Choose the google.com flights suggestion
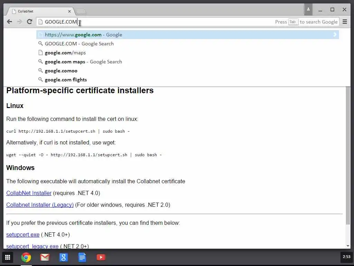Image resolution: width=354 pixels, height=266 pixels. tap(188, 80)
